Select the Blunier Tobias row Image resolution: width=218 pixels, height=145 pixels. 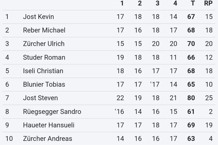tap(109, 84)
